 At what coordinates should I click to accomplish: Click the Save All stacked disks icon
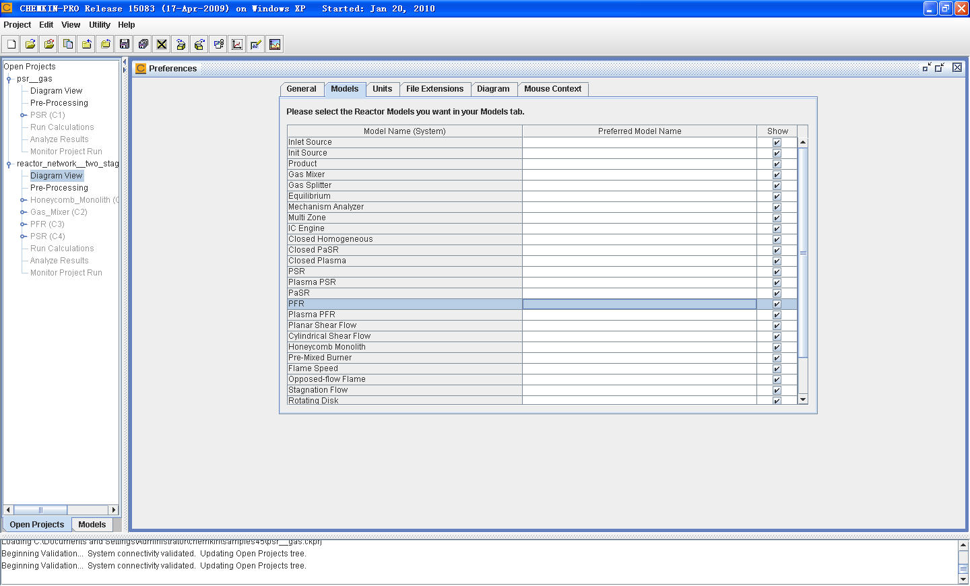(x=143, y=44)
